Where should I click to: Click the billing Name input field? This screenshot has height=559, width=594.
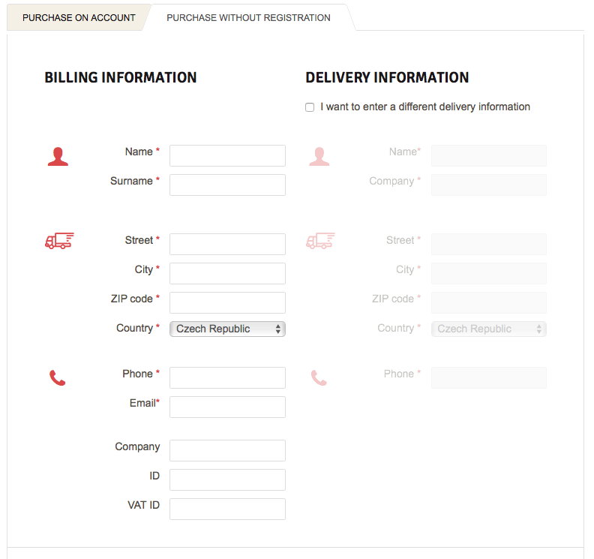tap(227, 155)
